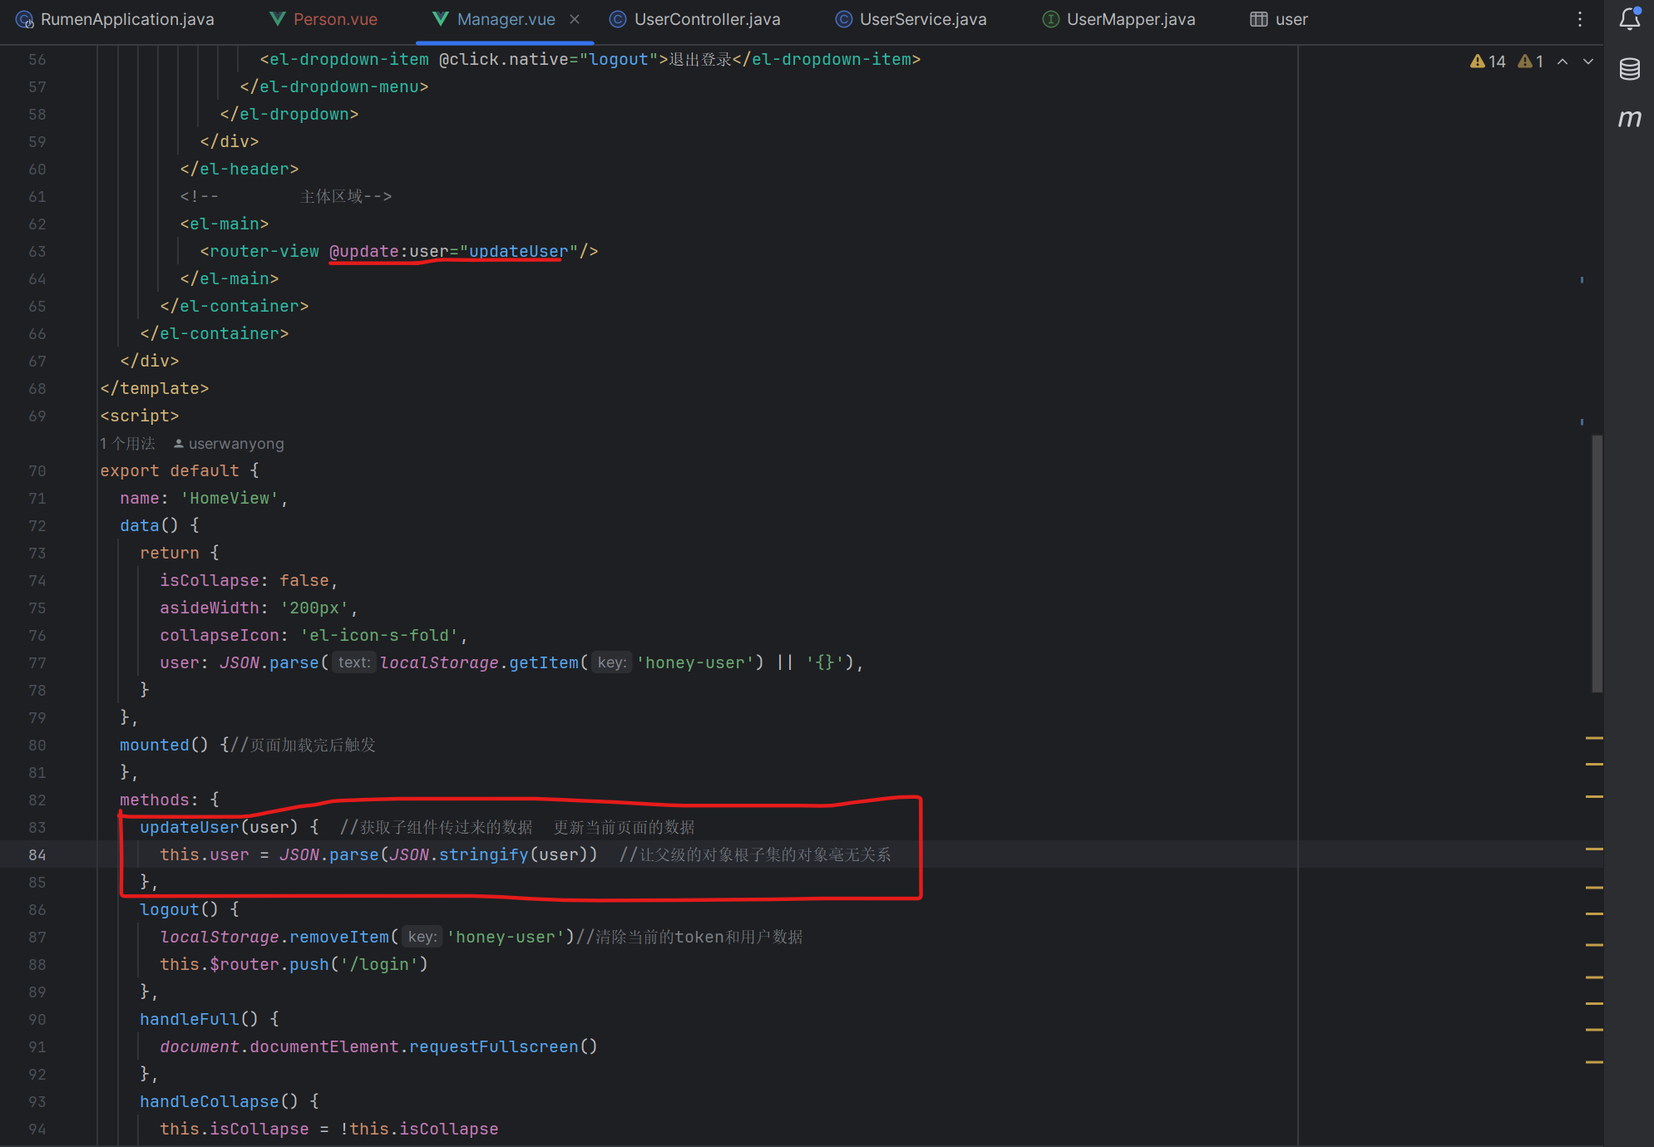Screen dimensions: 1654x1147
Task: Click the vertical editor scrollbar thumb
Action: pyautogui.click(x=1597, y=564)
